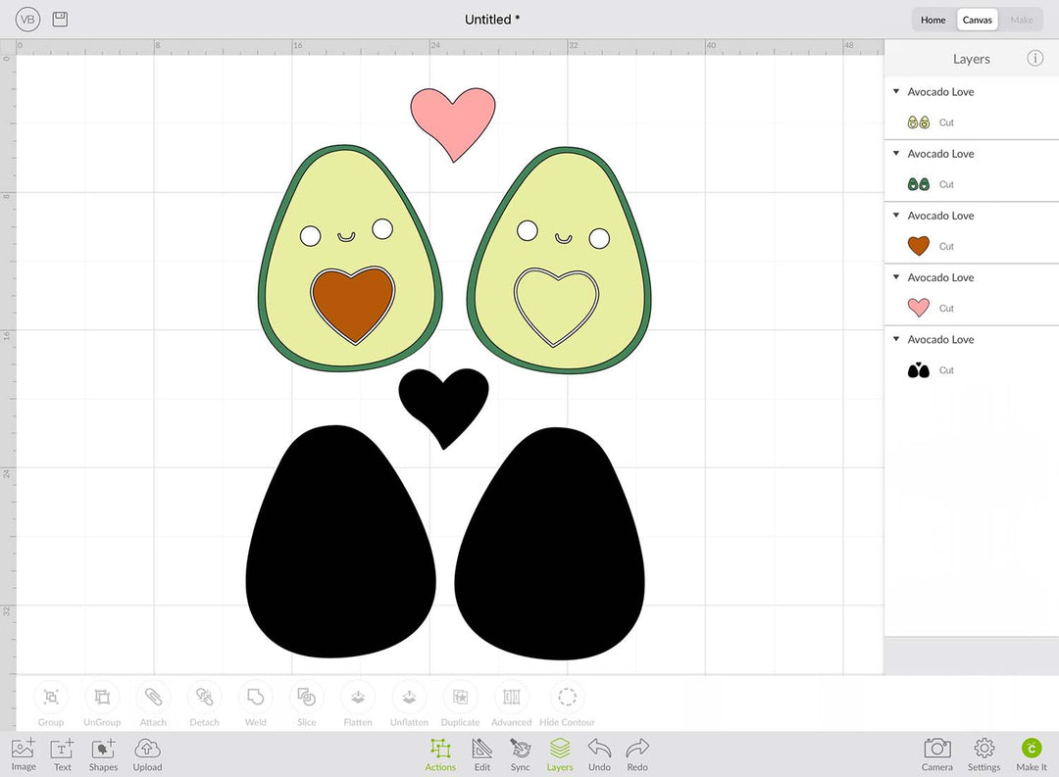The image size is (1059, 777).
Task: Switch to the Make tab
Action: (x=1021, y=20)
